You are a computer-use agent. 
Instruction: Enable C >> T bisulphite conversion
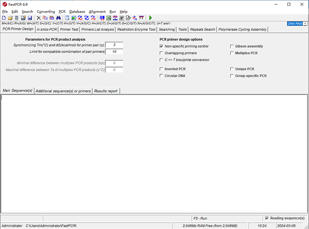[161, 60]
